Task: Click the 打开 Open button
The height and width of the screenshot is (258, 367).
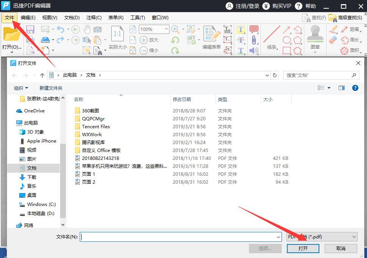Action: coord(303,249)
